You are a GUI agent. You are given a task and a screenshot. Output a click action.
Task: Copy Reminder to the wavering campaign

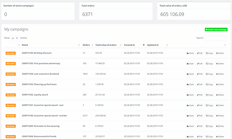point(209,126)
